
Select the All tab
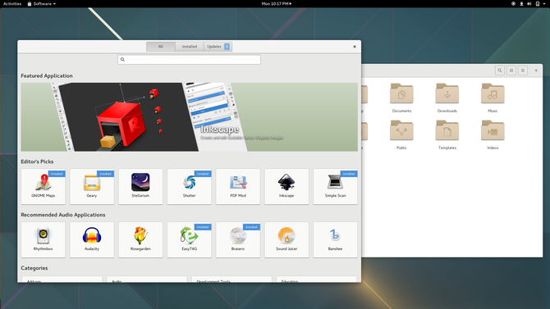[161, 47]
